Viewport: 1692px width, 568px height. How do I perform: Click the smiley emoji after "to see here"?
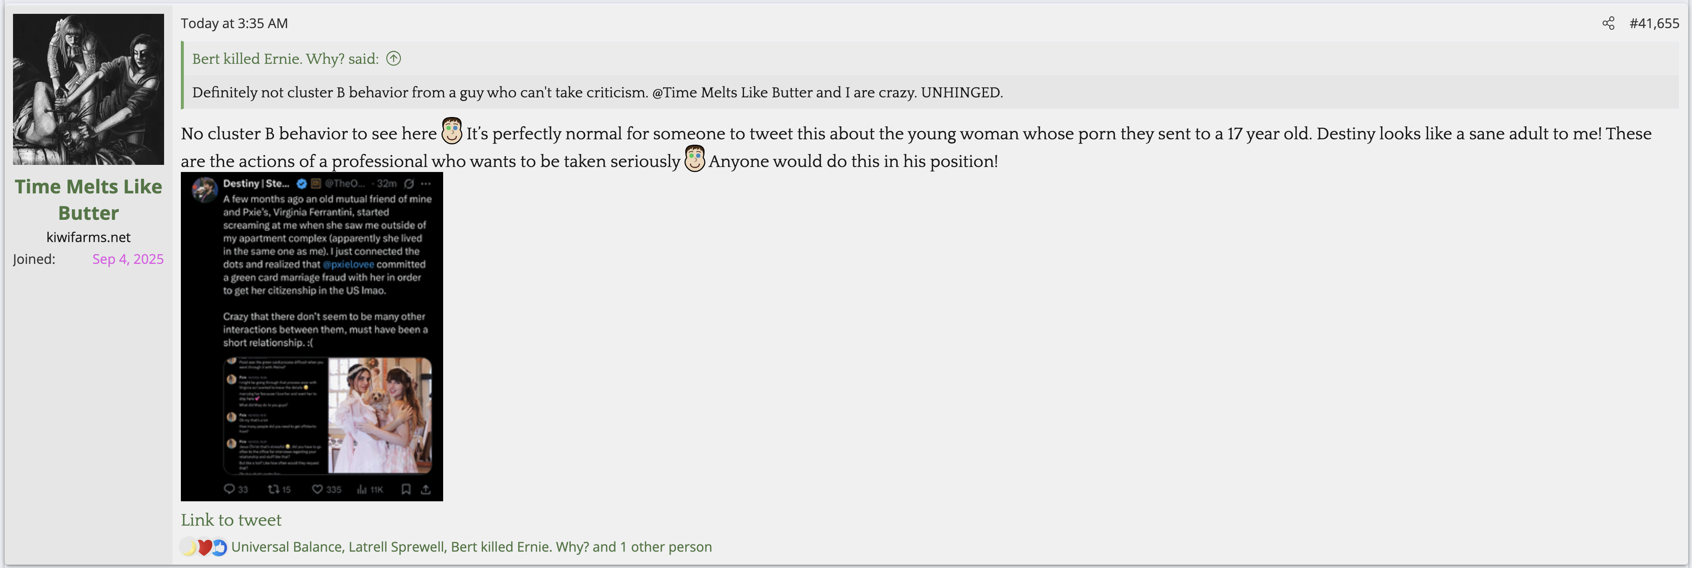(451, 131)
